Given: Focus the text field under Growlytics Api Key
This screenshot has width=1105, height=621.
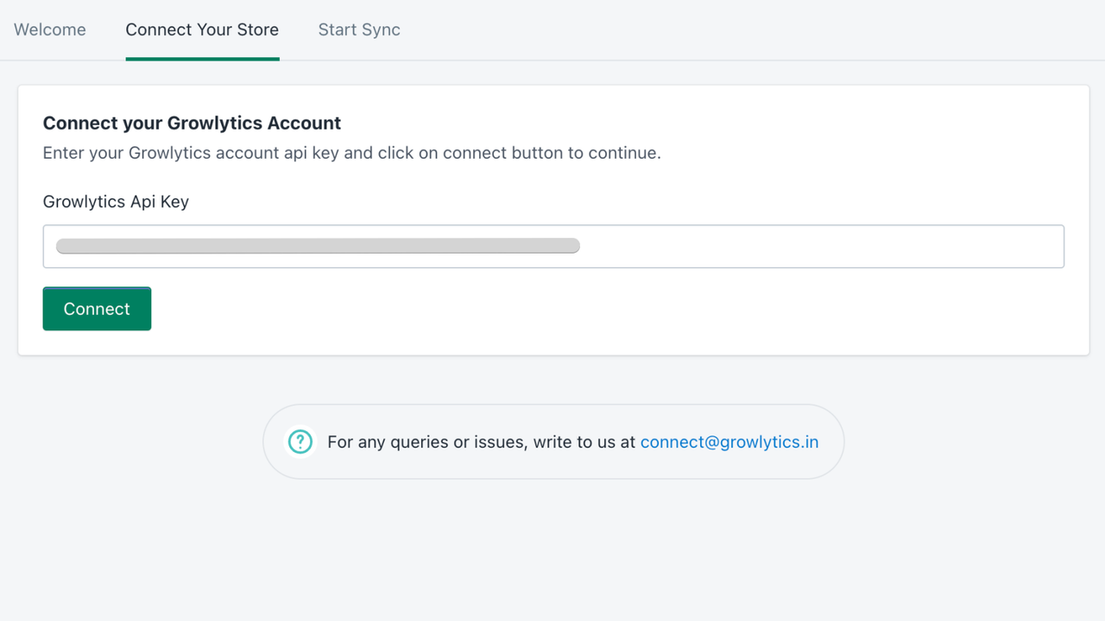Looking at the screenshot, I should pos(552,246).
